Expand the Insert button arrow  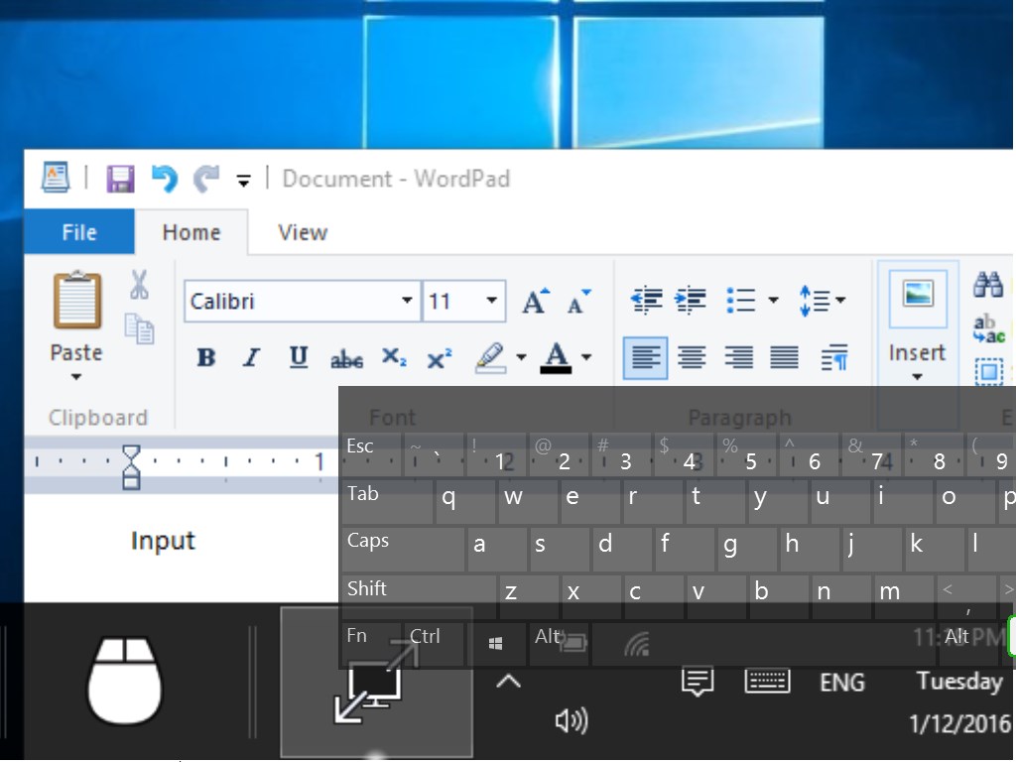[917, 376]
